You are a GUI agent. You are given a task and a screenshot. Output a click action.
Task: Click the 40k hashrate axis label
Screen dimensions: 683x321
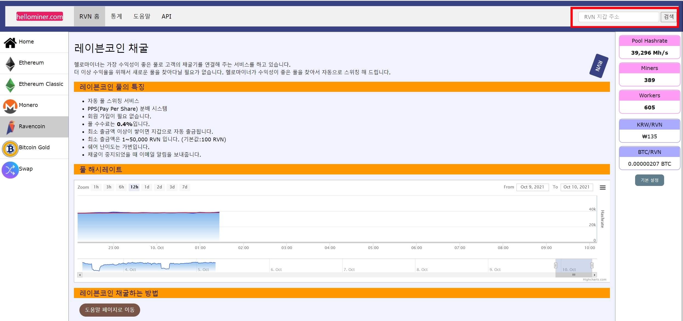592,209
